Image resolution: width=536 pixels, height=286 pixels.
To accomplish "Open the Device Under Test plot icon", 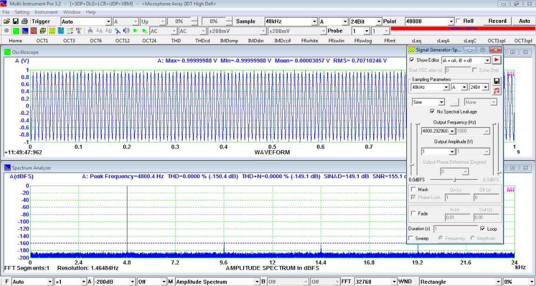I will (61, 31).
